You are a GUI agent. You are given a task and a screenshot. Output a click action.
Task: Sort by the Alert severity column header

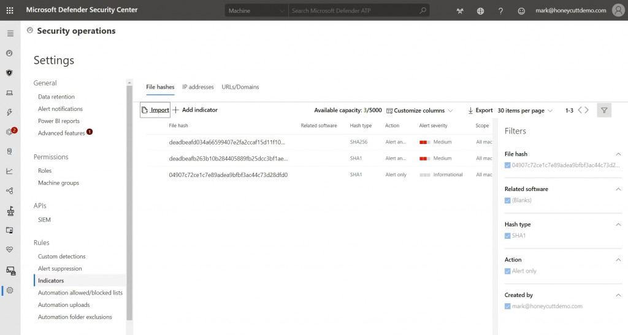coord(433,126)
